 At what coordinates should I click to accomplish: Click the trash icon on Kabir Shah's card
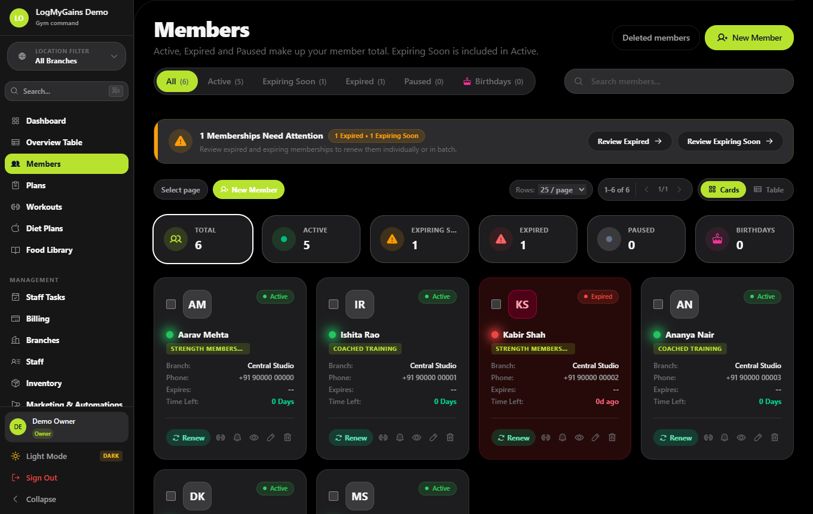[612, 437]
